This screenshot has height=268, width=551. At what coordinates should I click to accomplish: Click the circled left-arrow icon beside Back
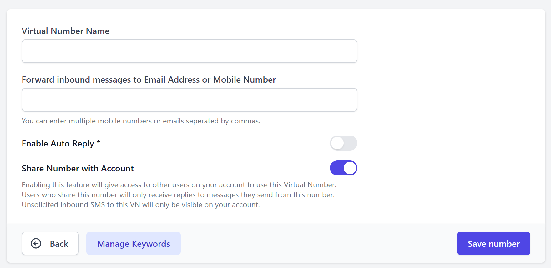pos(36,243)
